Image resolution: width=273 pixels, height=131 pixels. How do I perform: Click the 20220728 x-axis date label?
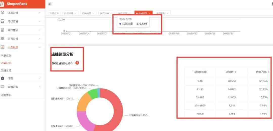click(x=228, y=33)
